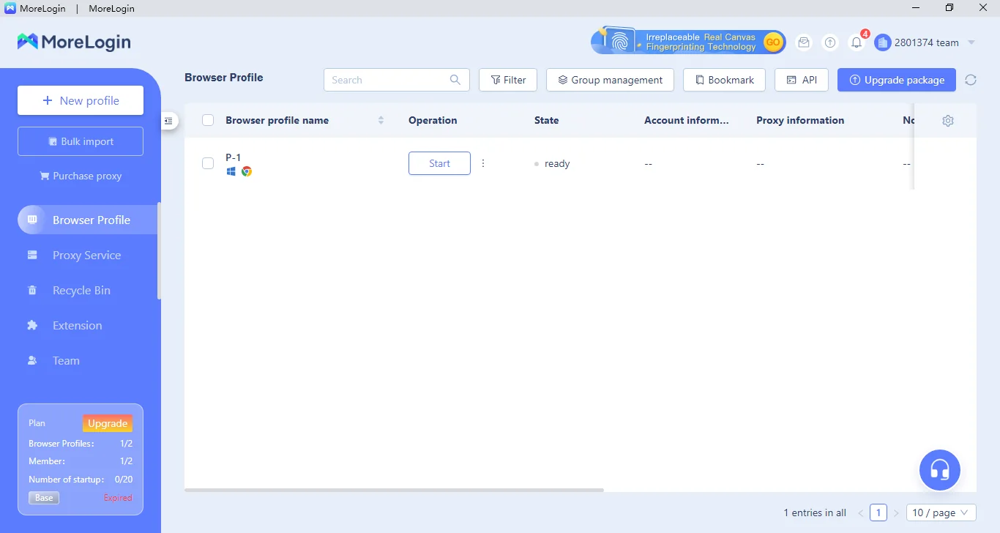Click the GO button on fingerprint banner
Screen dimensions: 1000x533
pyautogui.click(x=773, y=42)
